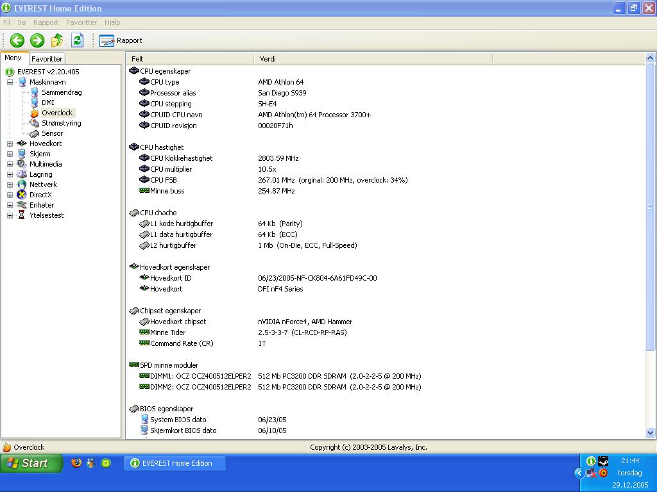The height and width of the screenshot is (492, 657).
Task: Click the taskbar clock showing 21:44
Action: [630, 461]
